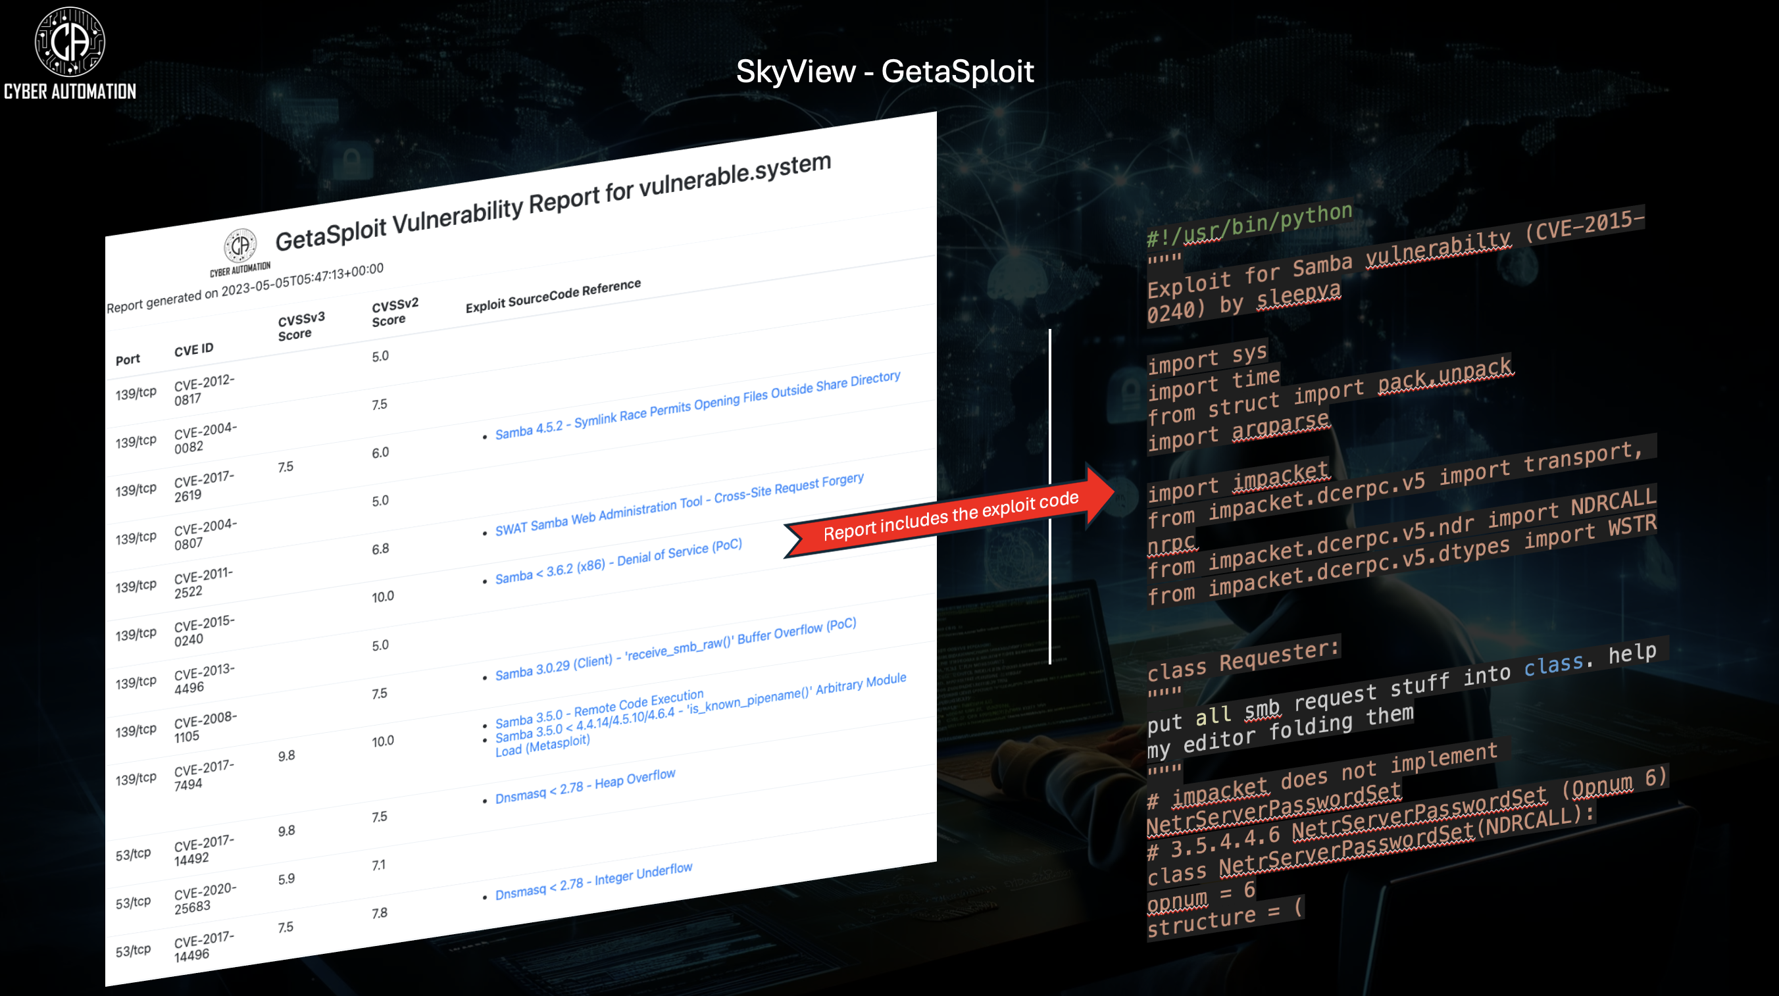Click the 'GetaSploit Vulnerability Report' heading
The height and width of the screenshot is (996, 1779).
553,202
